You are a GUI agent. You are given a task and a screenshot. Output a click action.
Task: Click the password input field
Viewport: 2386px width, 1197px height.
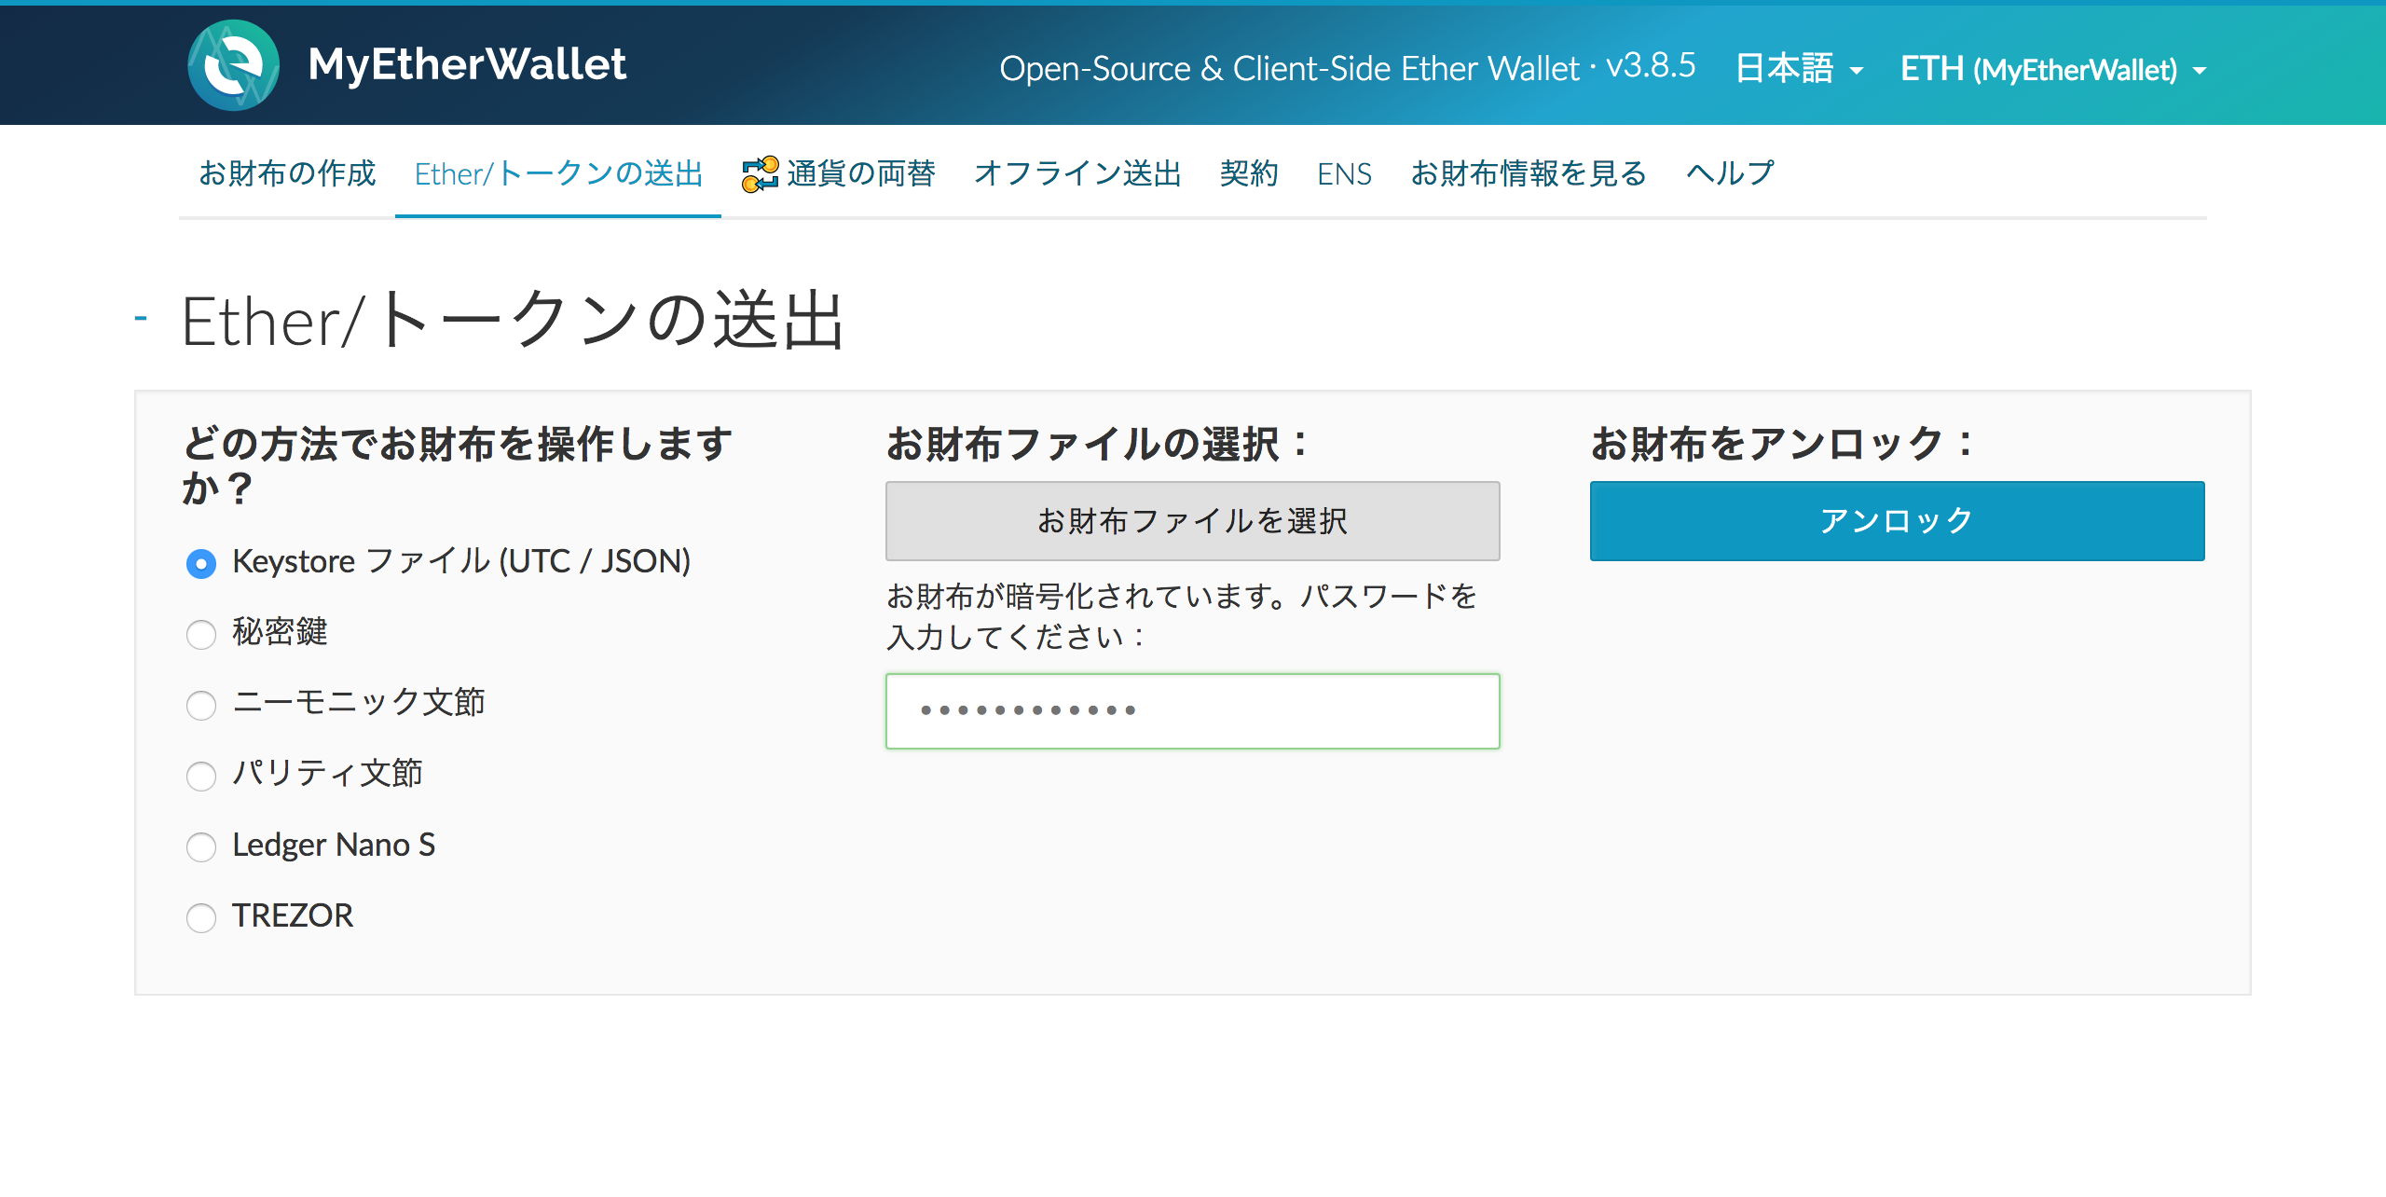point(1193,711)
